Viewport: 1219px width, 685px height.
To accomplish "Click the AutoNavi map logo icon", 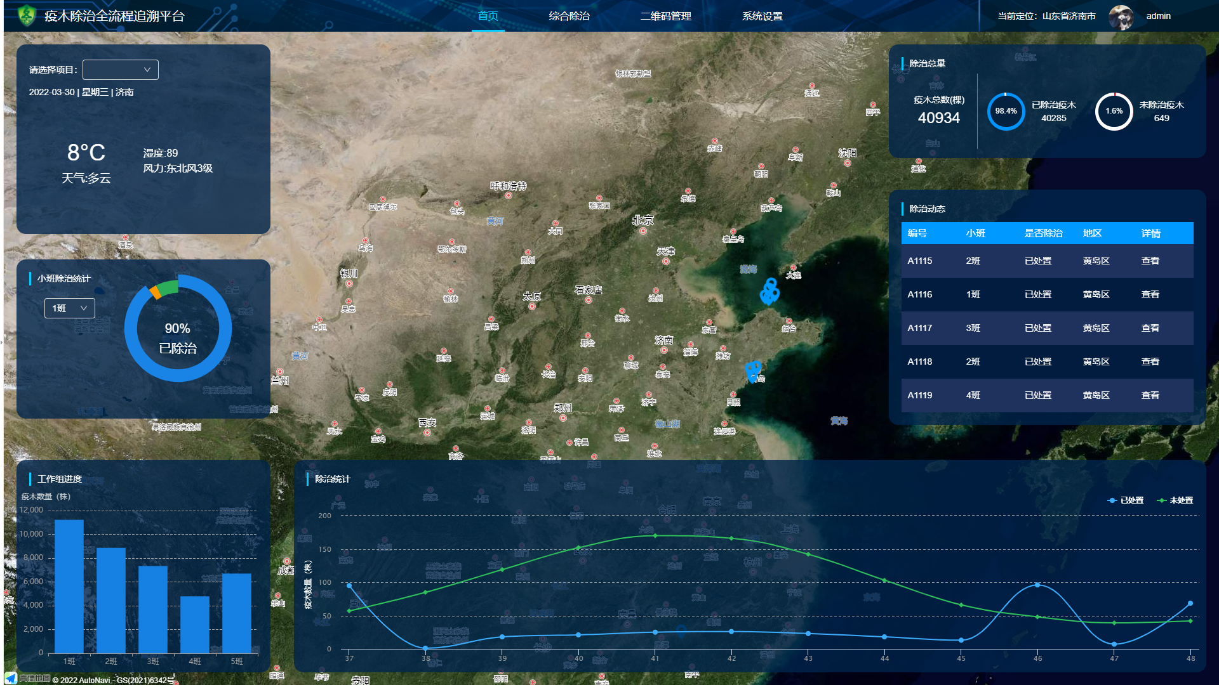I will (x=11, y=678).
